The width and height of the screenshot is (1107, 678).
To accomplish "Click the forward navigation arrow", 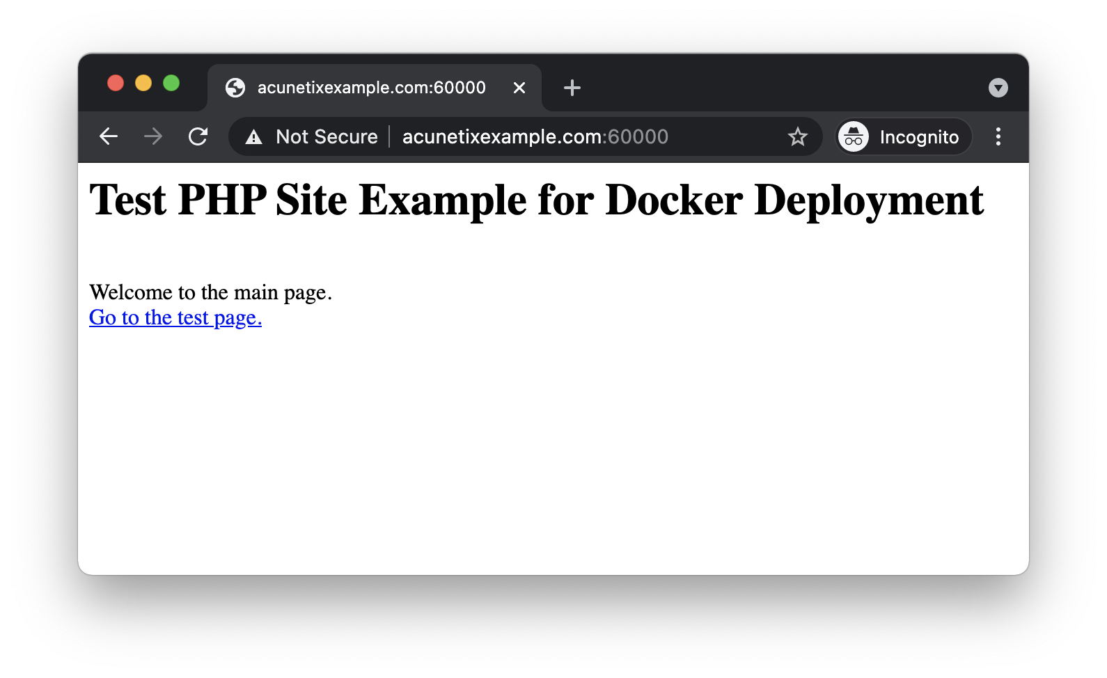I will [x=153, y=136].
